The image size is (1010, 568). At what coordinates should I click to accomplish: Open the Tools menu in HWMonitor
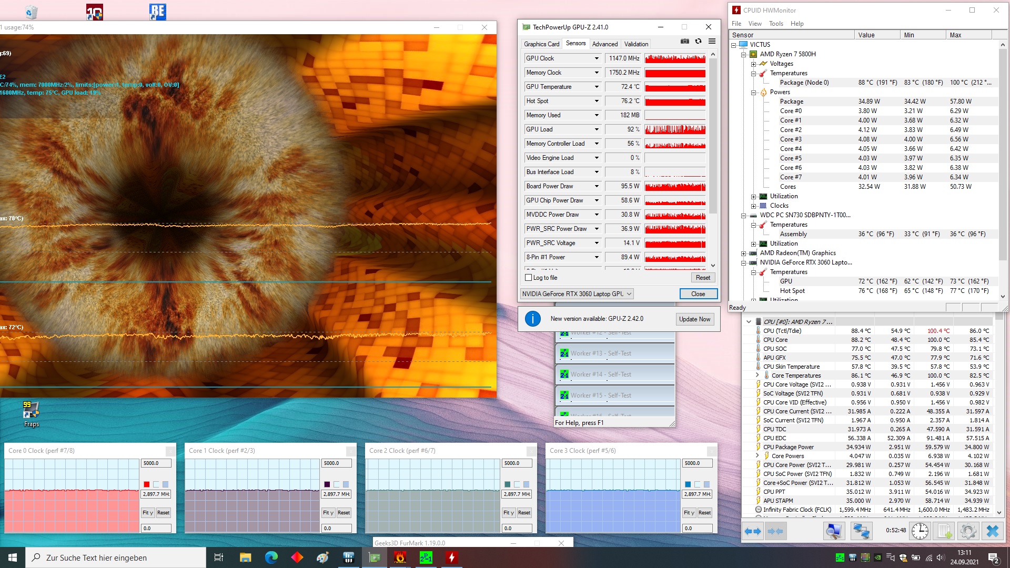(x=775, y=24)
